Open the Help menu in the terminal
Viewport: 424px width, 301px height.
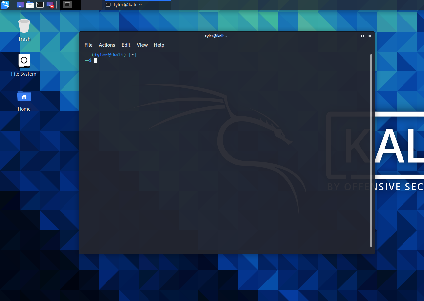159,45
